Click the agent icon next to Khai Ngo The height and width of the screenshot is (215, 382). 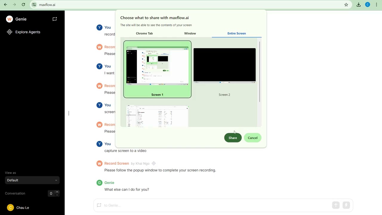pyautogui.click(x=154, y=163)
